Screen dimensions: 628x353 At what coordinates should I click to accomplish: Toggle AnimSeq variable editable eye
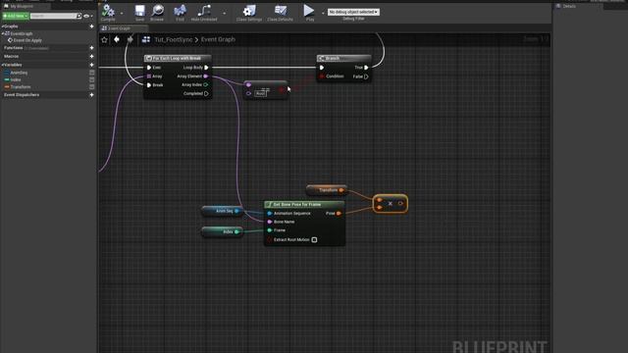91,73
